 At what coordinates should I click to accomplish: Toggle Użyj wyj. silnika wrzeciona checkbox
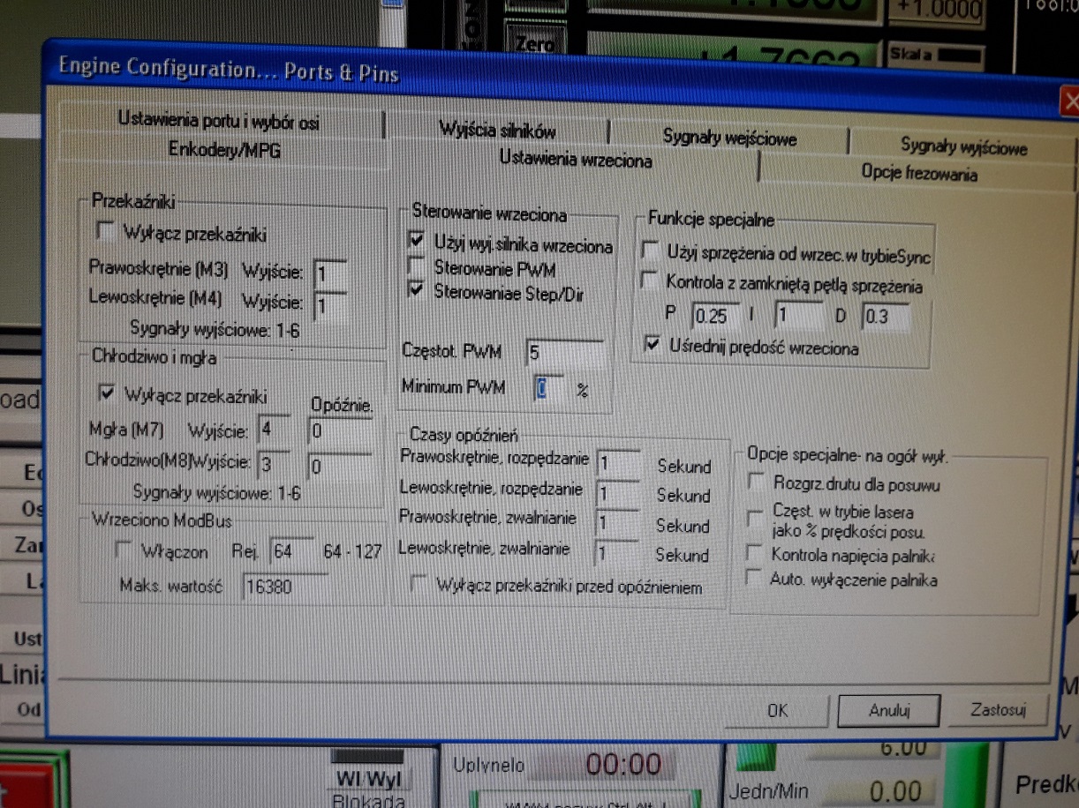[x=416, y=240]
